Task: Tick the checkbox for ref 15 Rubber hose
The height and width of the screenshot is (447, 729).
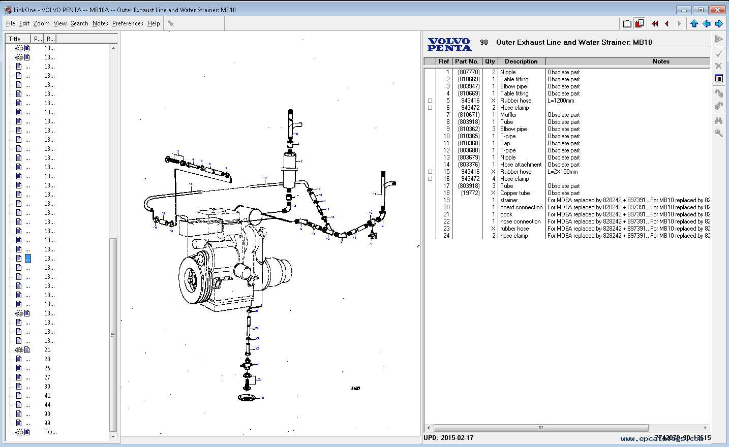Action: [430, 172]
